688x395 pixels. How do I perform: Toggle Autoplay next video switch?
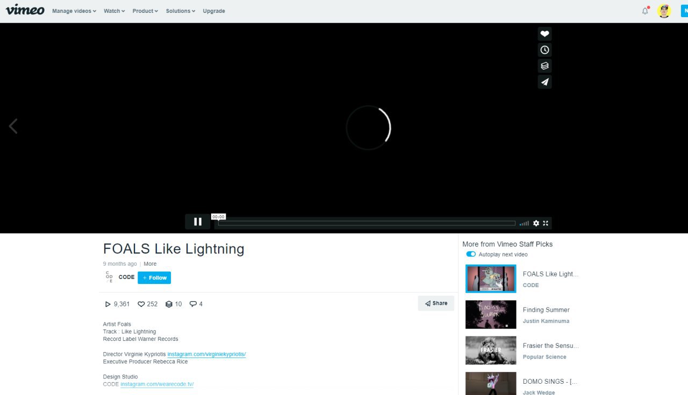coord(471,254)
